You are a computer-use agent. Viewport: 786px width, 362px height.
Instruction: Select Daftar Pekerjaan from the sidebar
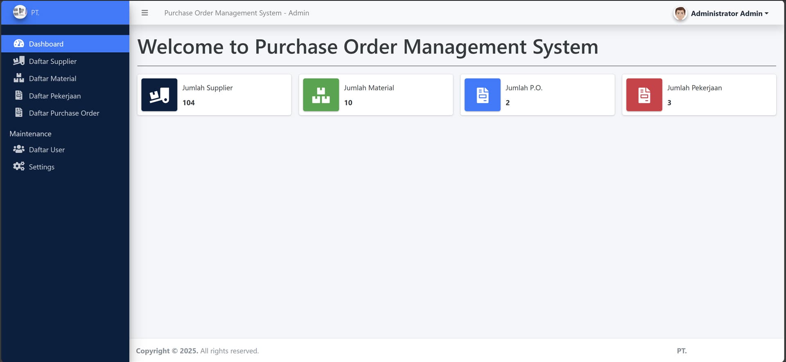[x=65, y=96]
